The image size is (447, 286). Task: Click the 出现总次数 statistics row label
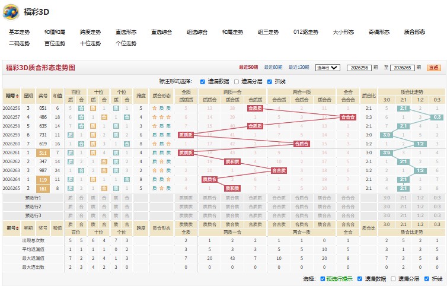(33, 241)
